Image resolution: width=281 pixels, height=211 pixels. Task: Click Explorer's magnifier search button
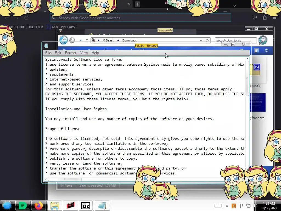pos(263,40)
